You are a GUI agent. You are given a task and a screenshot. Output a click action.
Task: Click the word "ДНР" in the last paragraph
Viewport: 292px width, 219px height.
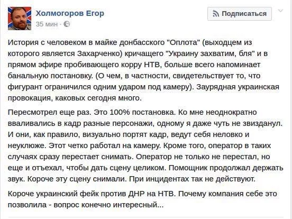point(136,194)
